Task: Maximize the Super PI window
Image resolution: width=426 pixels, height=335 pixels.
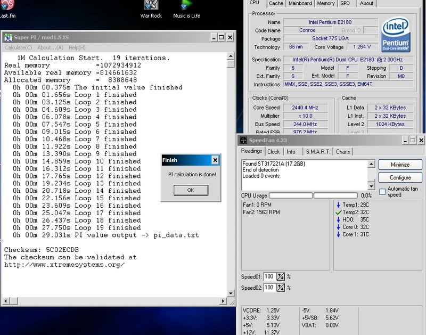Action: 222,37
